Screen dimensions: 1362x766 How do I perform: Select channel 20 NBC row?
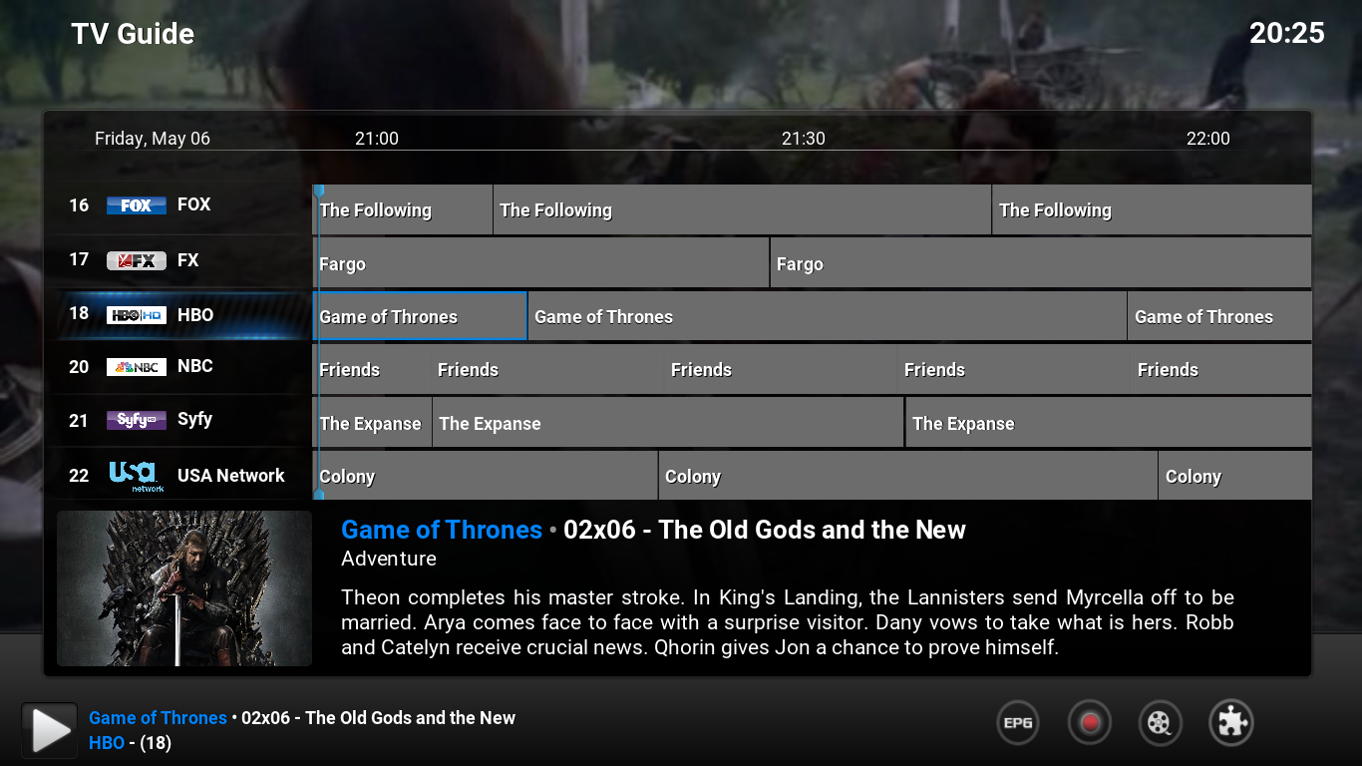tap(178, 367)
